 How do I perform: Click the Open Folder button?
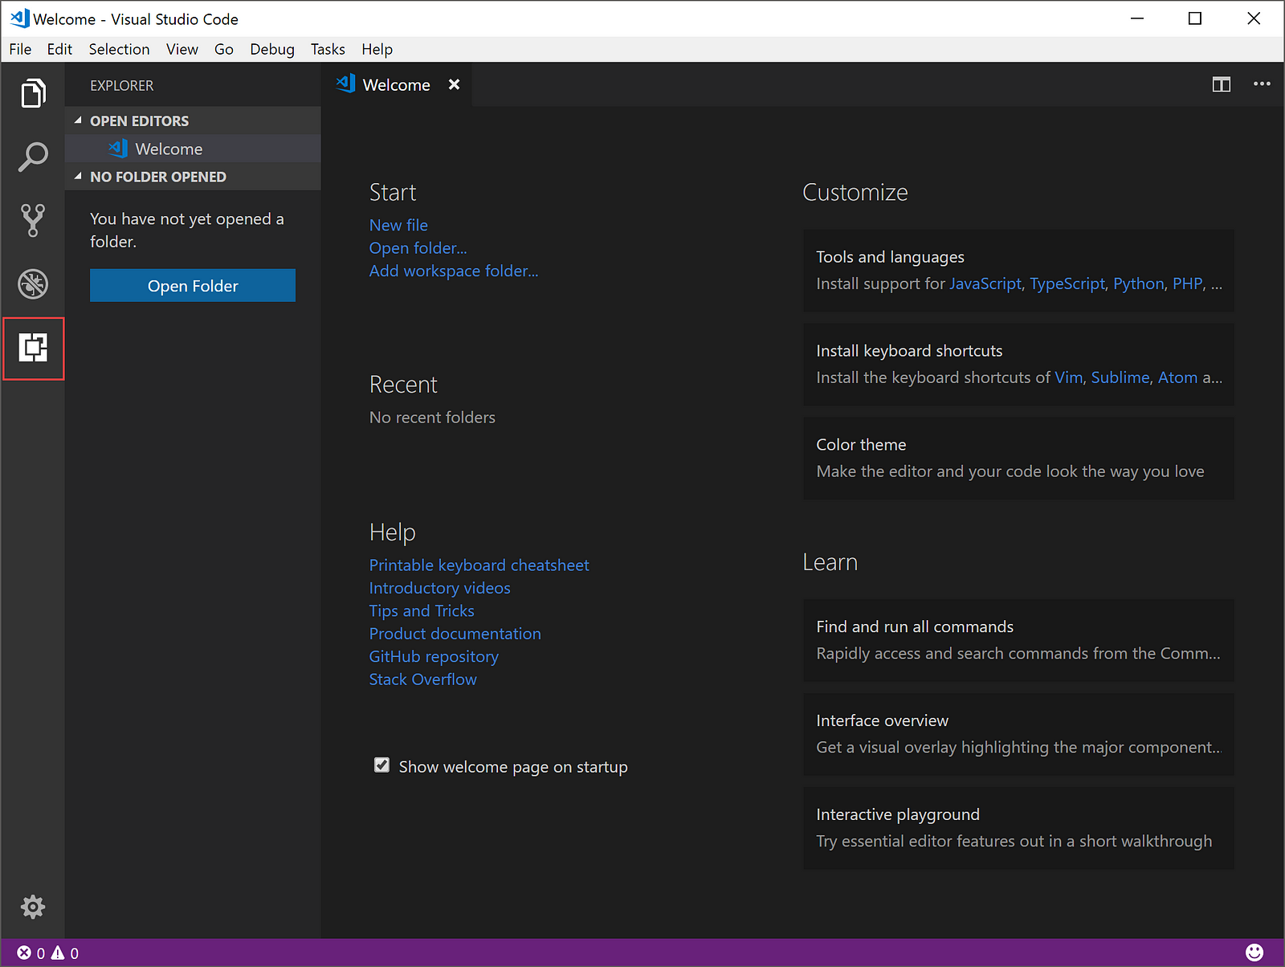coord(193,285)
